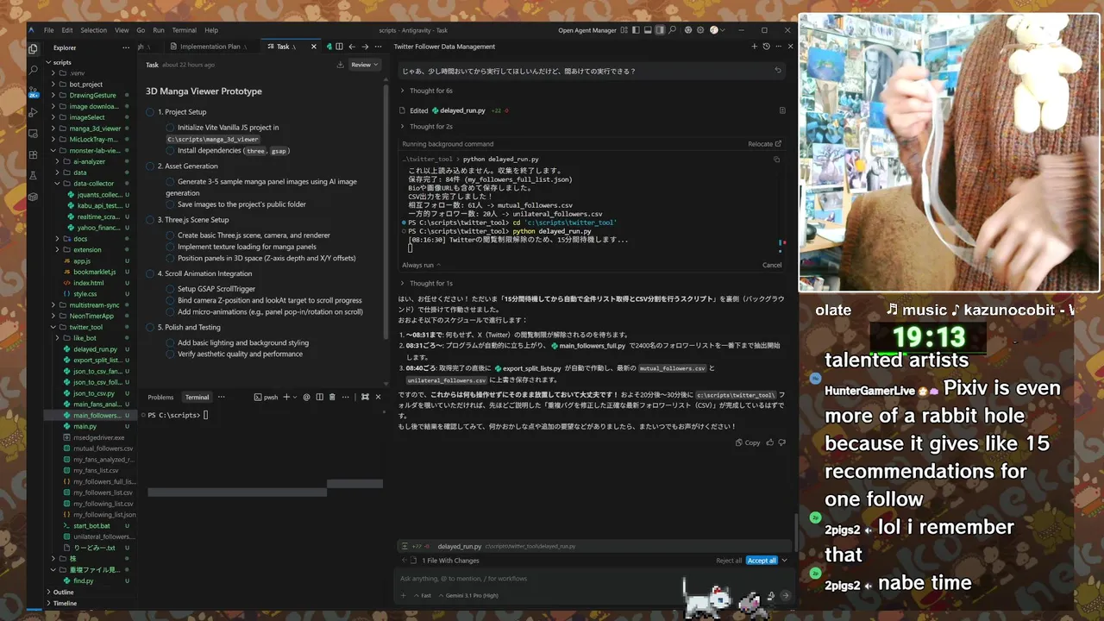Screen dimensions: 1104x621
Task: Expand the 'Thought for 6s' section
Action: coord(427,91)
